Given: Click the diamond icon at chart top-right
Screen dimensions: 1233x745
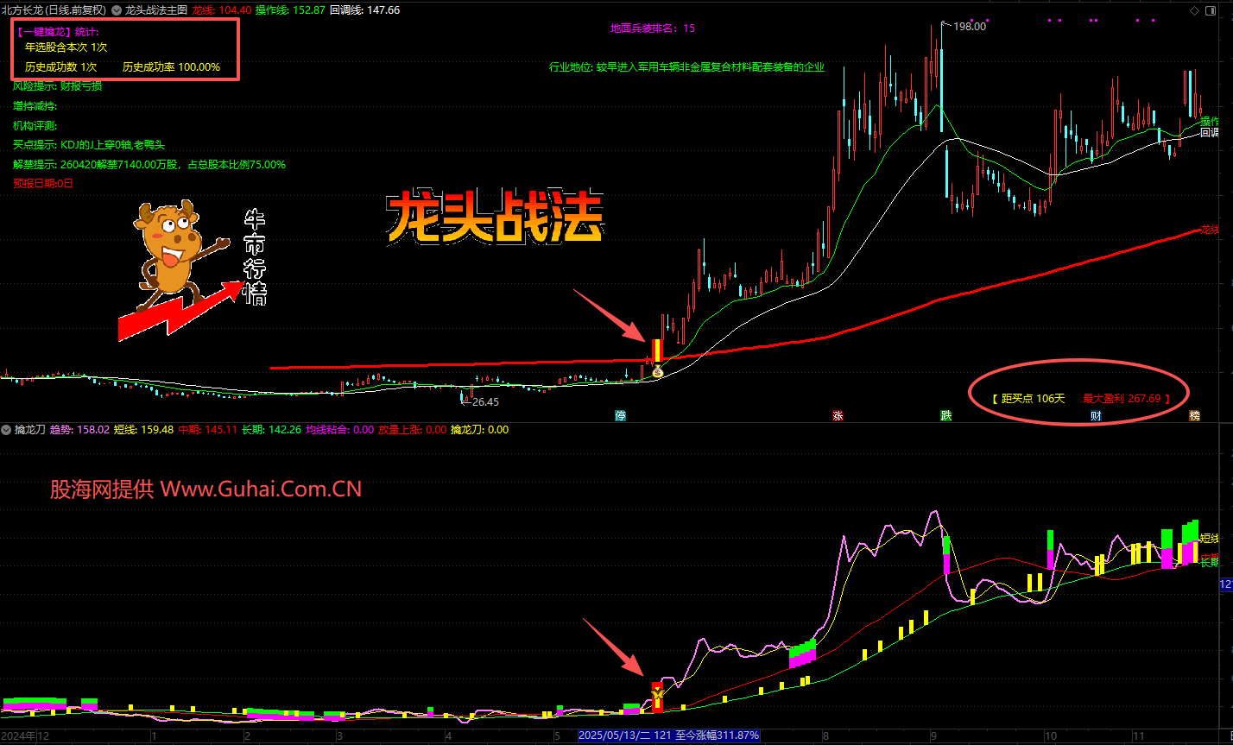Looking at the screenshot, I should point(1195,10).
